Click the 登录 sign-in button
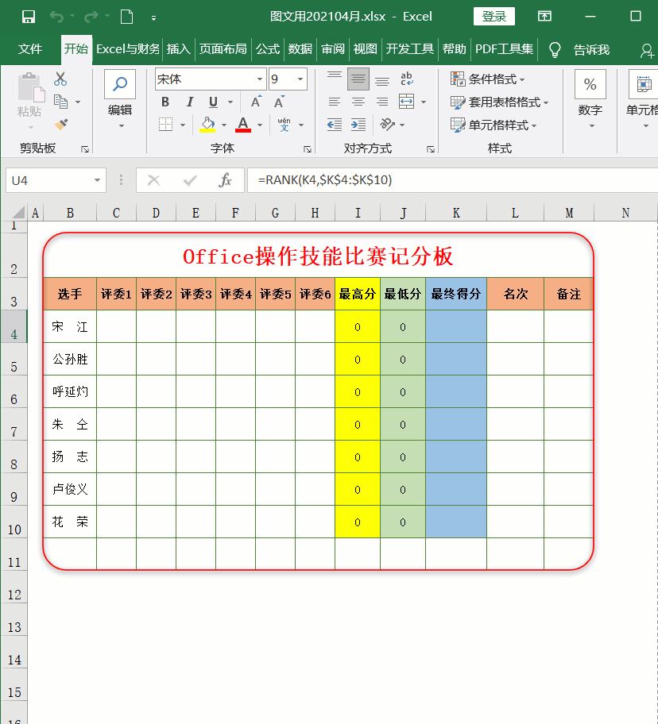The width and height of the screenshot is (658, 724). pyautogui.click(x=493, y=16)
